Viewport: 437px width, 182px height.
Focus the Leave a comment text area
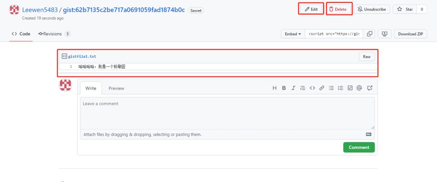tap(227, 113)
